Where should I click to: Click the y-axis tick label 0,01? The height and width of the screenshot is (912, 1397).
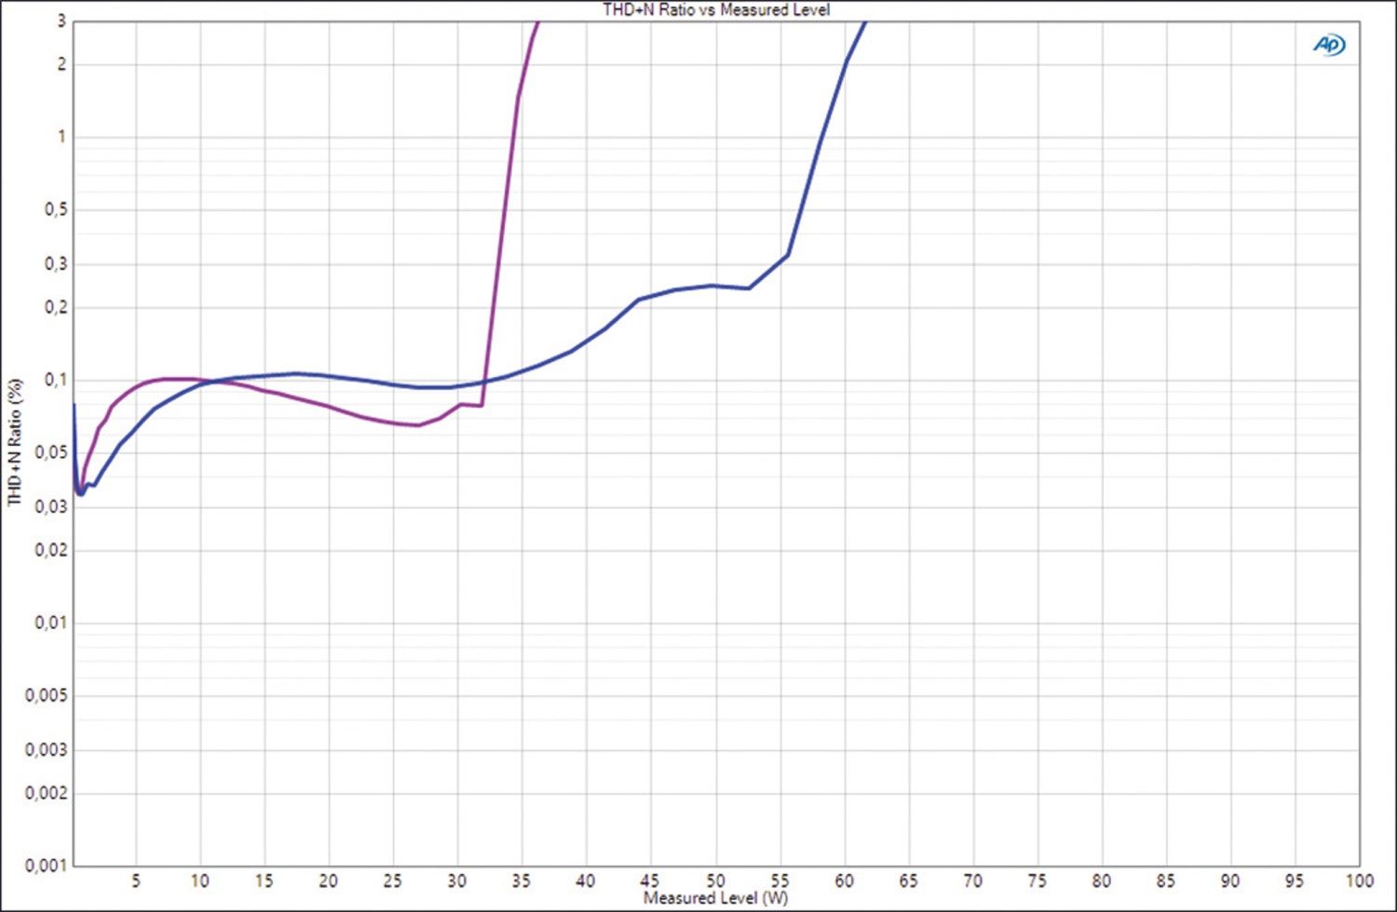coord(50,623)
